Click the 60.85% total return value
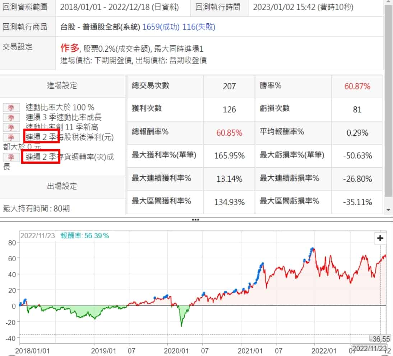 point(229,132)
